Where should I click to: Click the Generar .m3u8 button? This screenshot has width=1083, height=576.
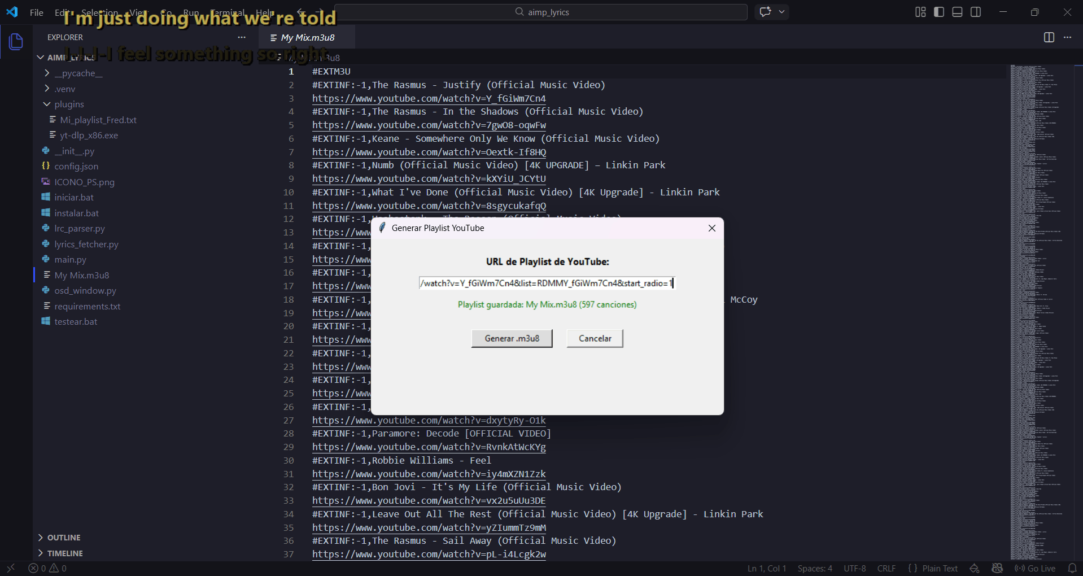pos(512,338)
